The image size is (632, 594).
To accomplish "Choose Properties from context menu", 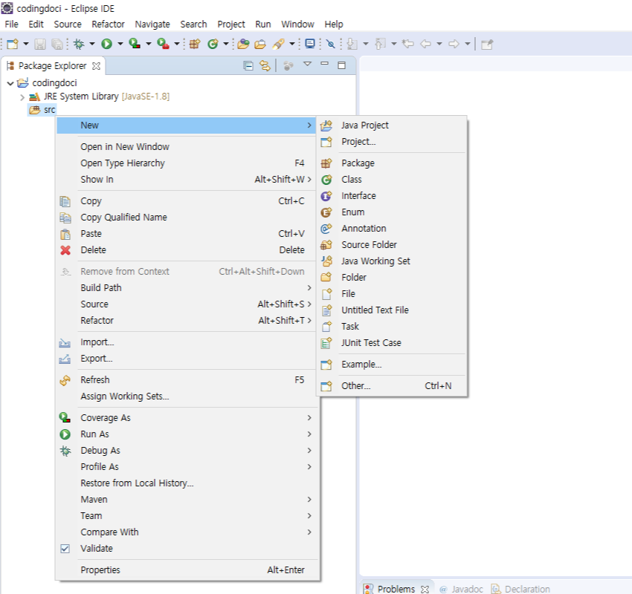I will tap(186, 569).
